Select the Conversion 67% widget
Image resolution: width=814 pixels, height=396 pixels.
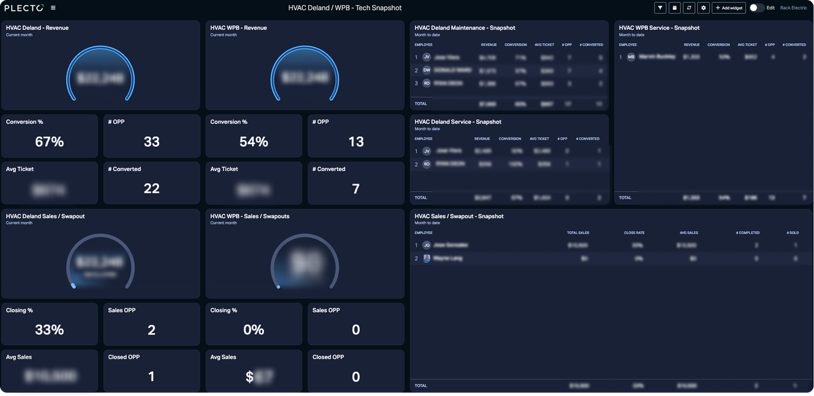50,136
